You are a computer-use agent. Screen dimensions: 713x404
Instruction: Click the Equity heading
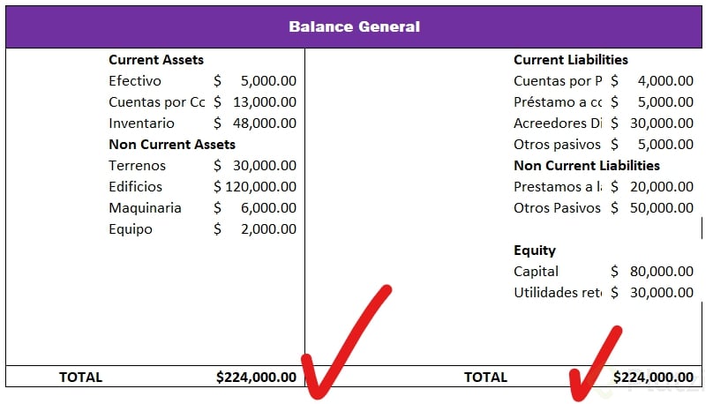point(535,251)
